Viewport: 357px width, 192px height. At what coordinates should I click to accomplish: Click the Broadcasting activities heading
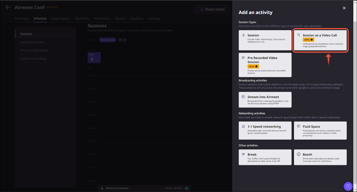(x=253, y=80)
